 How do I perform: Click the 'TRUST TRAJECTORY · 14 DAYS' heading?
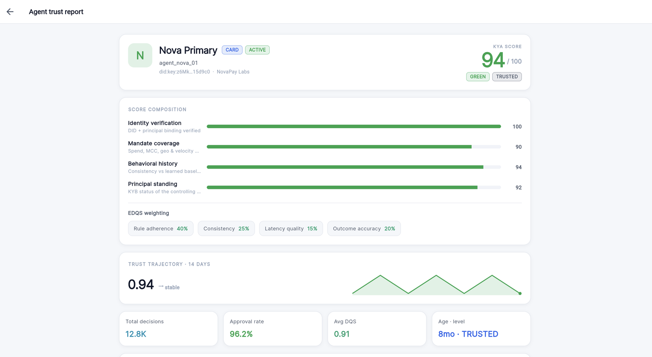[169, 264]
